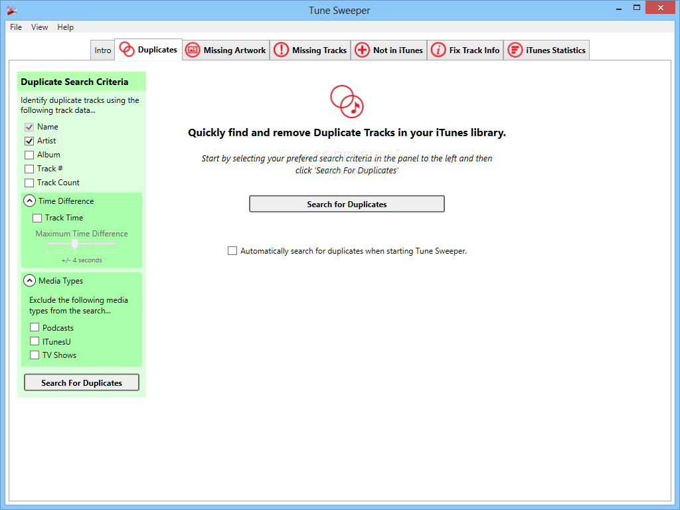This screenshot has width=680, height=510.
Task: Click the '+/- 4 seconds' value
Action: click(82, 260)
